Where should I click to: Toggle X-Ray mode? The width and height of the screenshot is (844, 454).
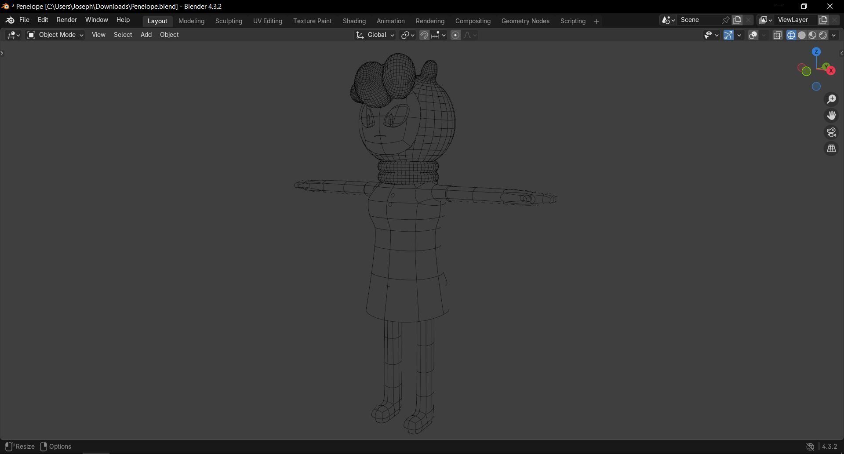778,35
